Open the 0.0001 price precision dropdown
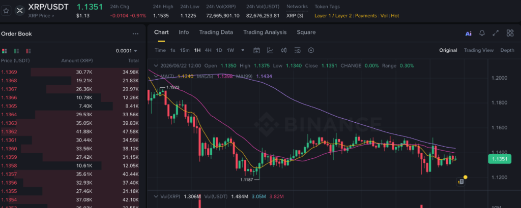The width and height of the screenshot is (521, 208). tap(126, 51)
